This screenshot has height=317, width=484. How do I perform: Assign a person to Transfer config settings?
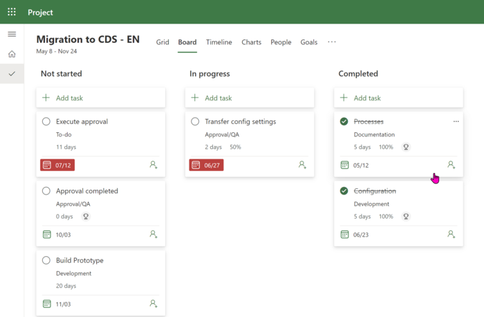pos(303,165)
